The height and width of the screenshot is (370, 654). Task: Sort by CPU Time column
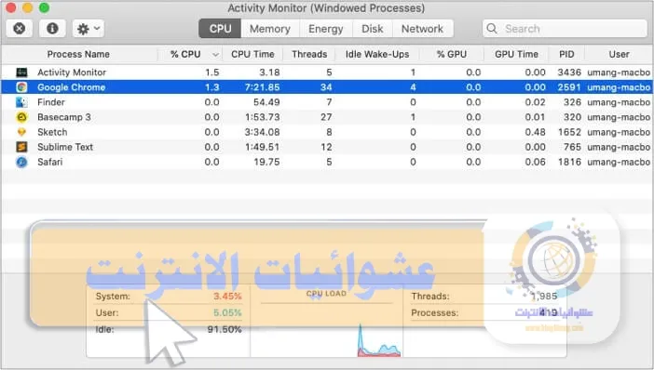click(252, 54)
